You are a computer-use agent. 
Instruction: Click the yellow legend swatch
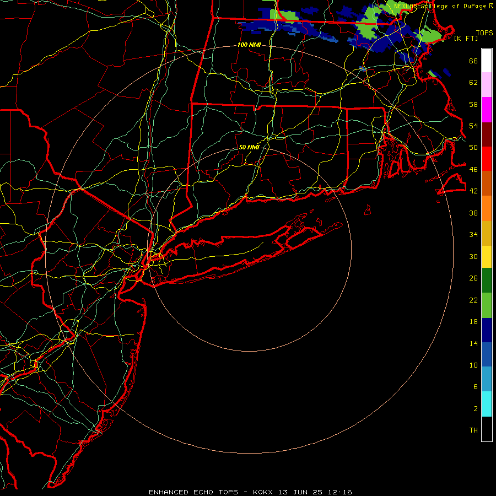click(487, 257)
